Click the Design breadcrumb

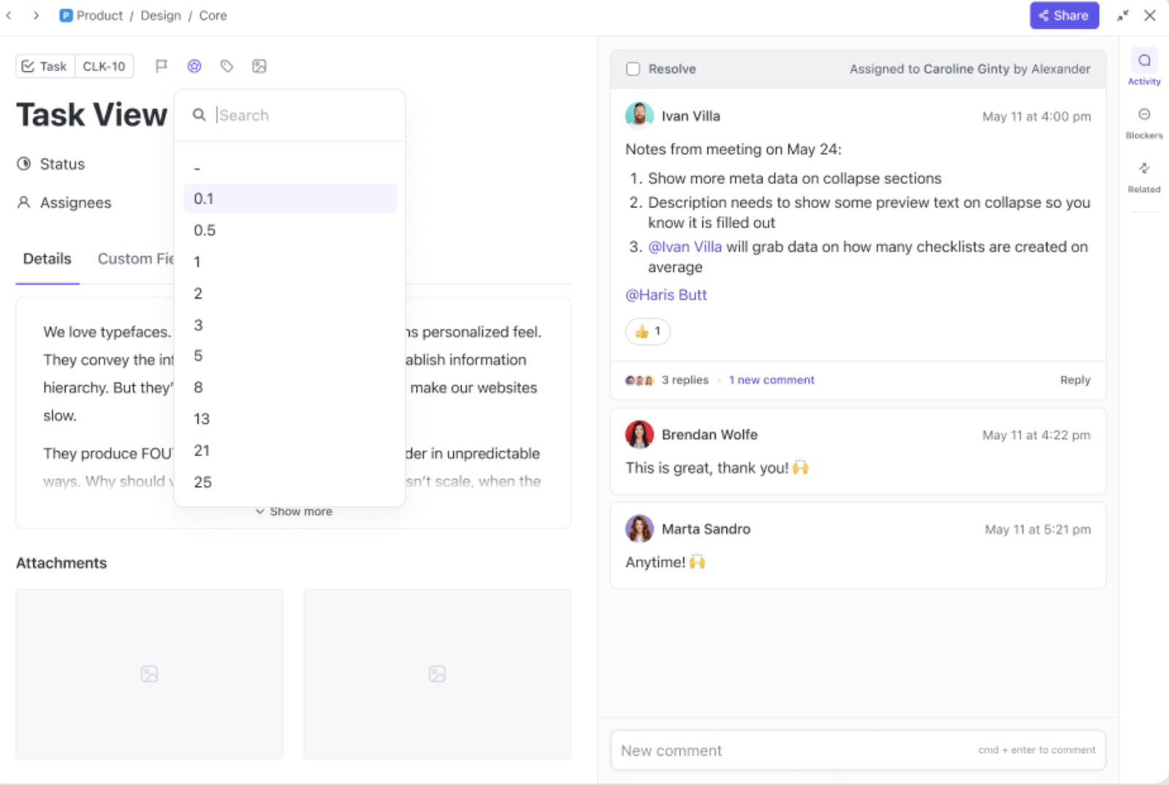point(161,15)
